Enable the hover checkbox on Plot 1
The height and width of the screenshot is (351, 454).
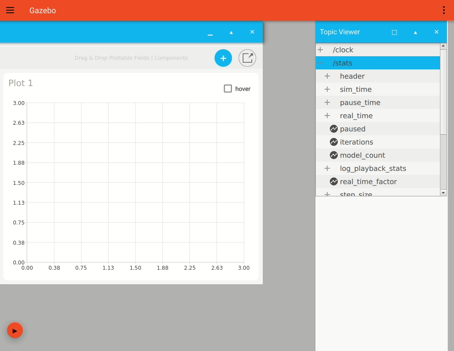[x=228, y=88]
